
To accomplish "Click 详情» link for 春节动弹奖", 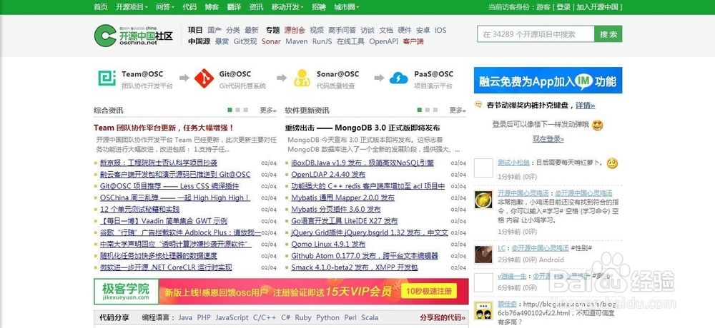I will pyautogui.click(x=585, y=105).
